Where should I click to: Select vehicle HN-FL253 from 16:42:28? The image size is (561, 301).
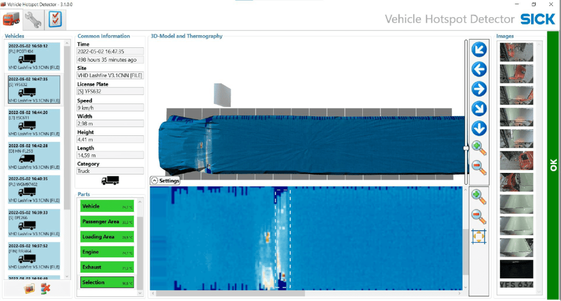tap(34, 156)
